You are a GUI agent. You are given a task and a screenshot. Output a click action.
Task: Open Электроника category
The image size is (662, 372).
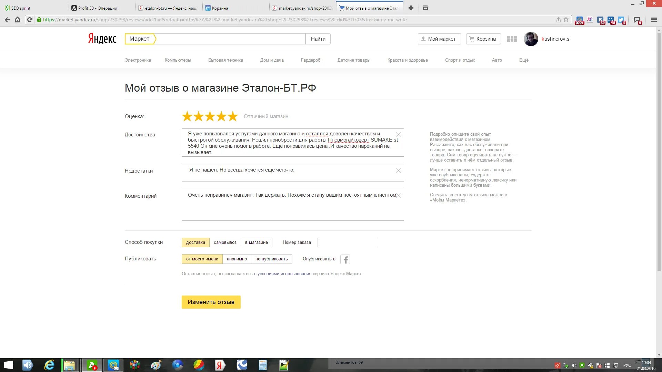pos(138,60)
